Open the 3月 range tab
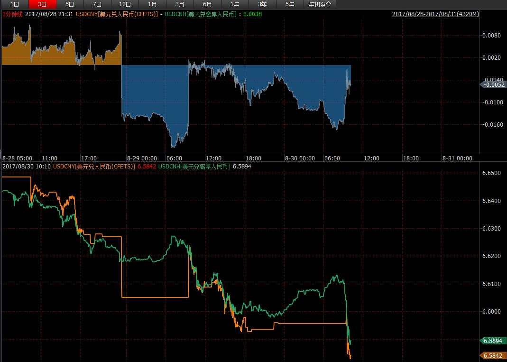507x362 pixels. click(x=180, y=4)
